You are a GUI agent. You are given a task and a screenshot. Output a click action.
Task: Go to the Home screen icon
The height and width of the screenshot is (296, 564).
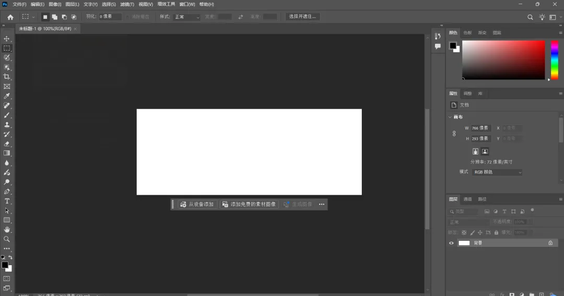10,17
